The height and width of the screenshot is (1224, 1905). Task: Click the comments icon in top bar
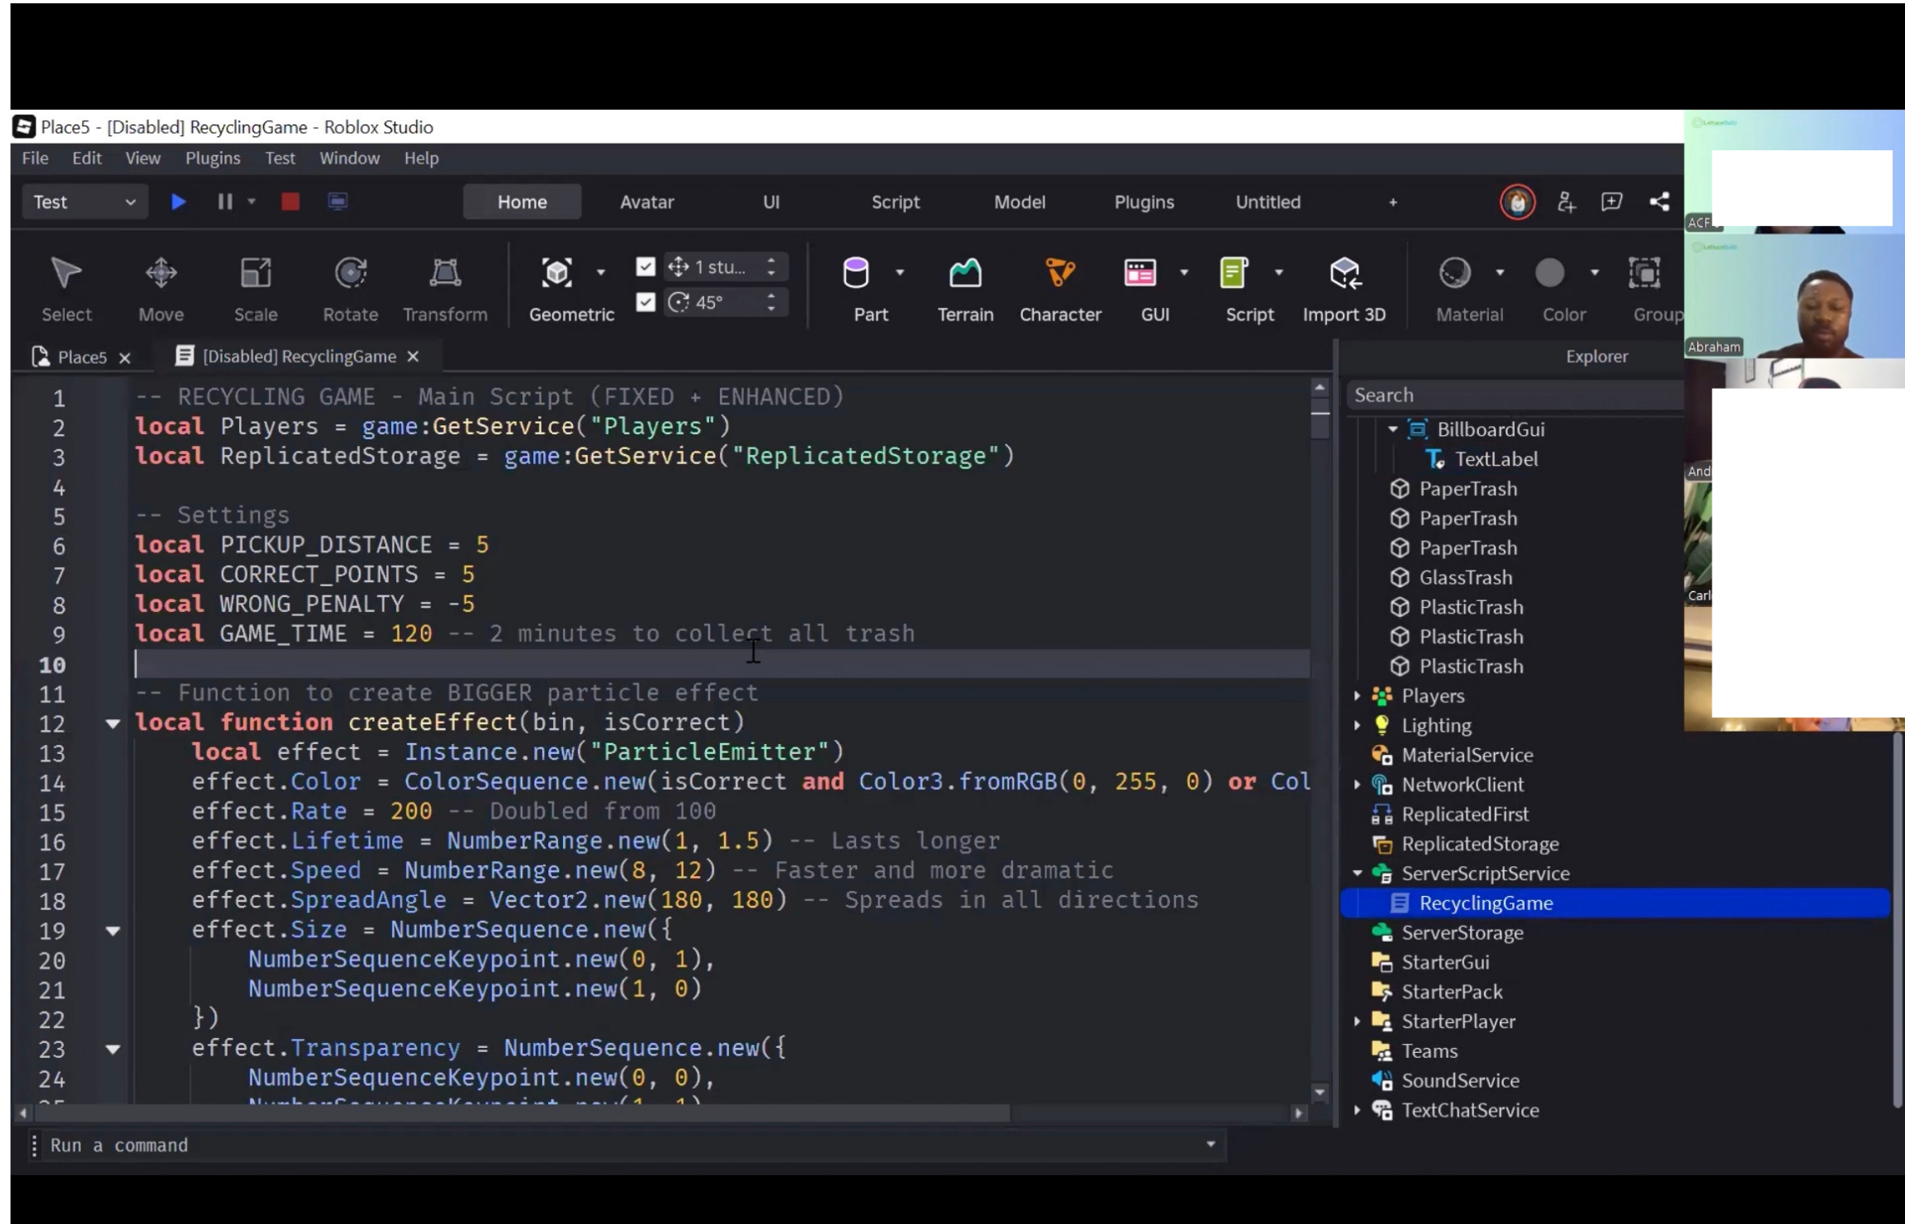point(1612,202)
